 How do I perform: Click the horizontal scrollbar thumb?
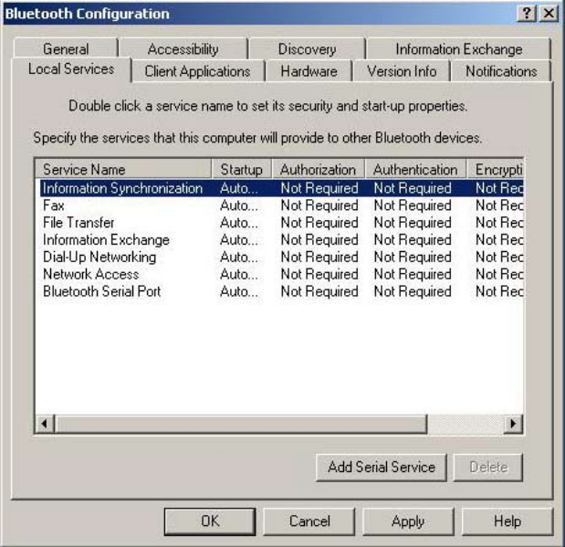point(240,424)
